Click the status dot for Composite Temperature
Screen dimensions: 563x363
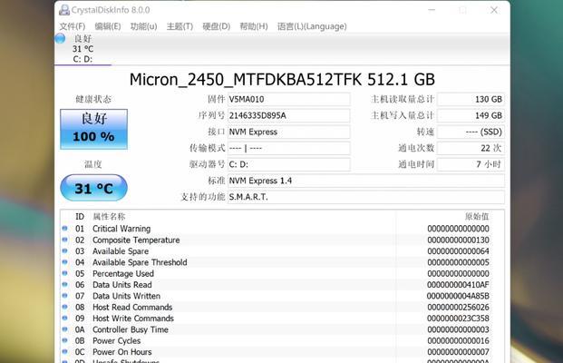64,240
